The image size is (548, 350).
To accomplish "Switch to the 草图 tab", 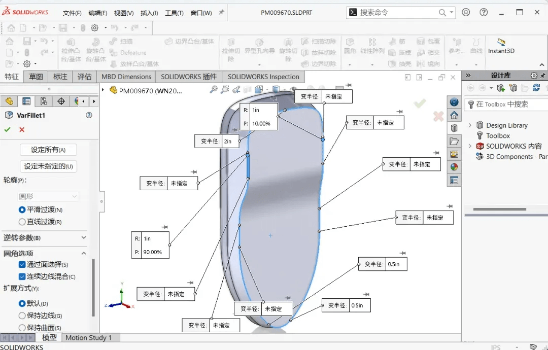I will (35, 76).
